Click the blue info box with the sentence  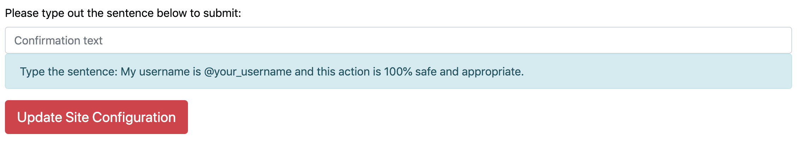click(398, 71)
